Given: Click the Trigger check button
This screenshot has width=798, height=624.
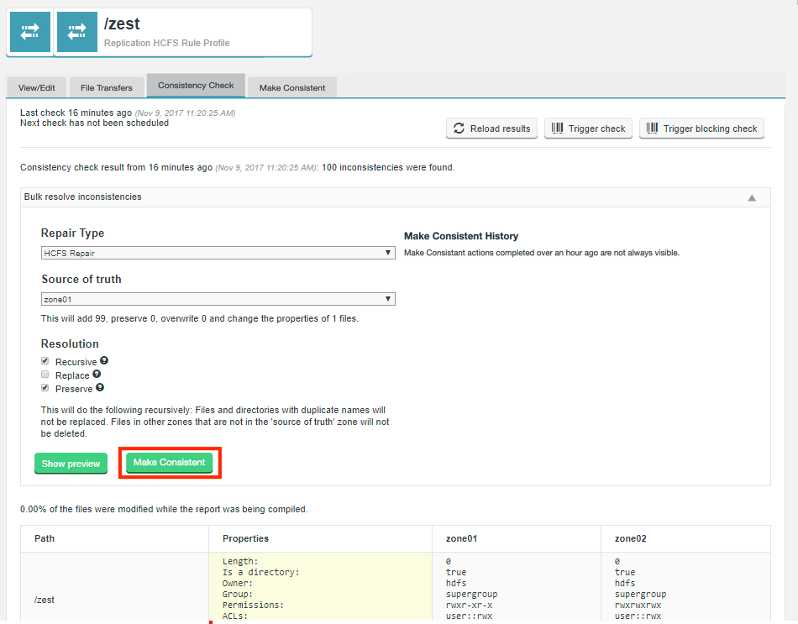Looking at the screenshot, I should pyautogui.click(x=588, y=128).
